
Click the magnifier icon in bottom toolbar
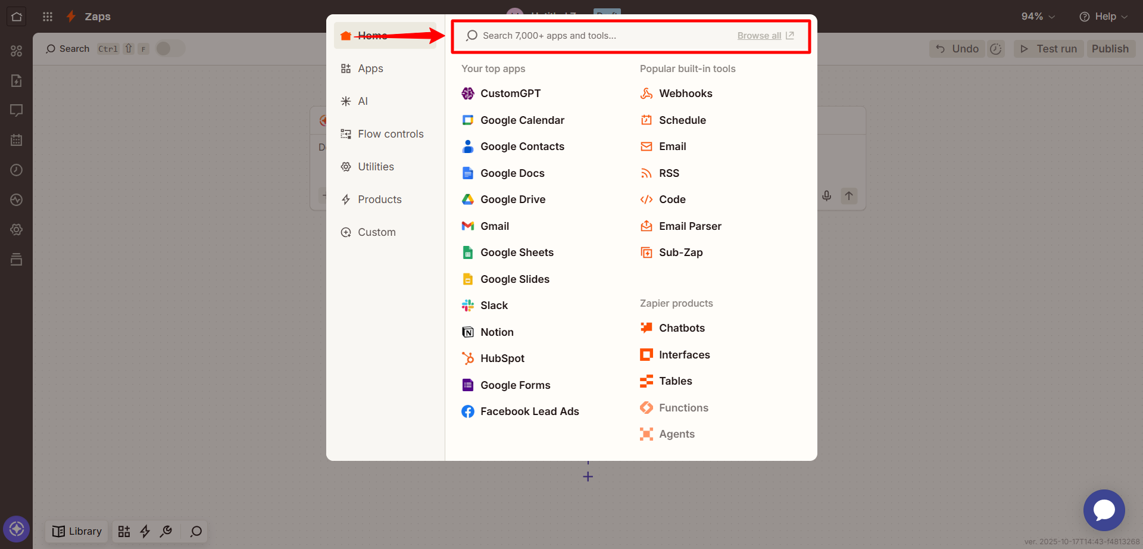pyautogui.click(x=196, y=531)
